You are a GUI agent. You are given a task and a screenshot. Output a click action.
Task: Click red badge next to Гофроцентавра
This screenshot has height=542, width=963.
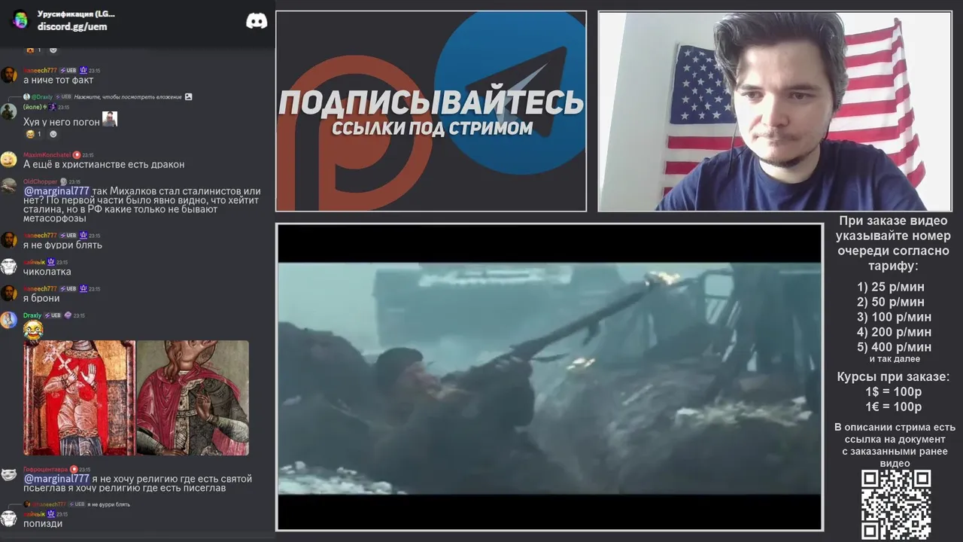tap(75, 469)
